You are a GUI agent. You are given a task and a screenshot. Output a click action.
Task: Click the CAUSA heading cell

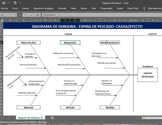[x=68, y=34]
